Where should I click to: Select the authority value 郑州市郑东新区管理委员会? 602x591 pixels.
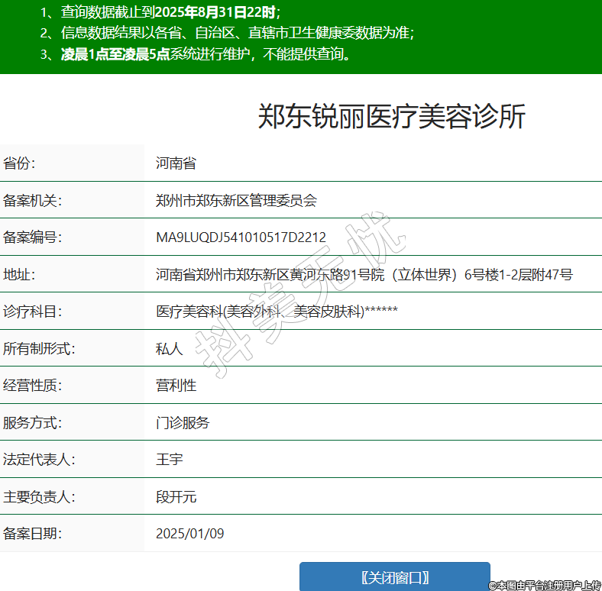click(236, 201)
